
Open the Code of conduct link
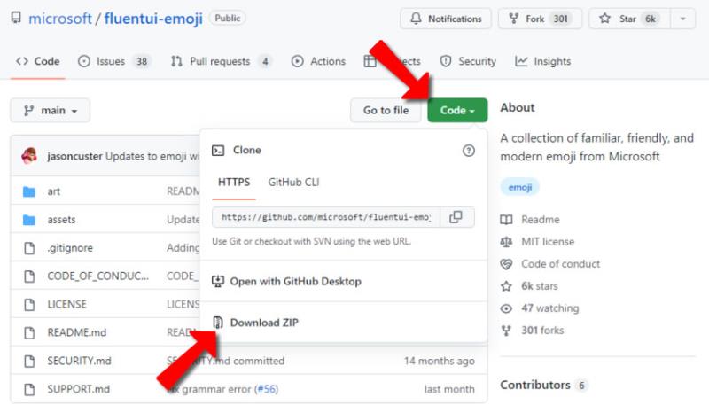[x=561, y=264]
